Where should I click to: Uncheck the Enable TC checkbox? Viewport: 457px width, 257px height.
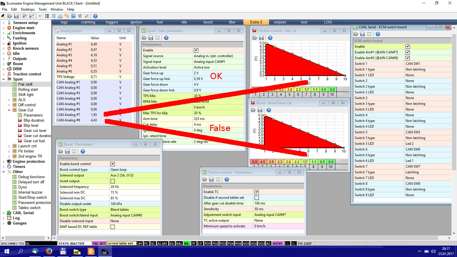256,192
